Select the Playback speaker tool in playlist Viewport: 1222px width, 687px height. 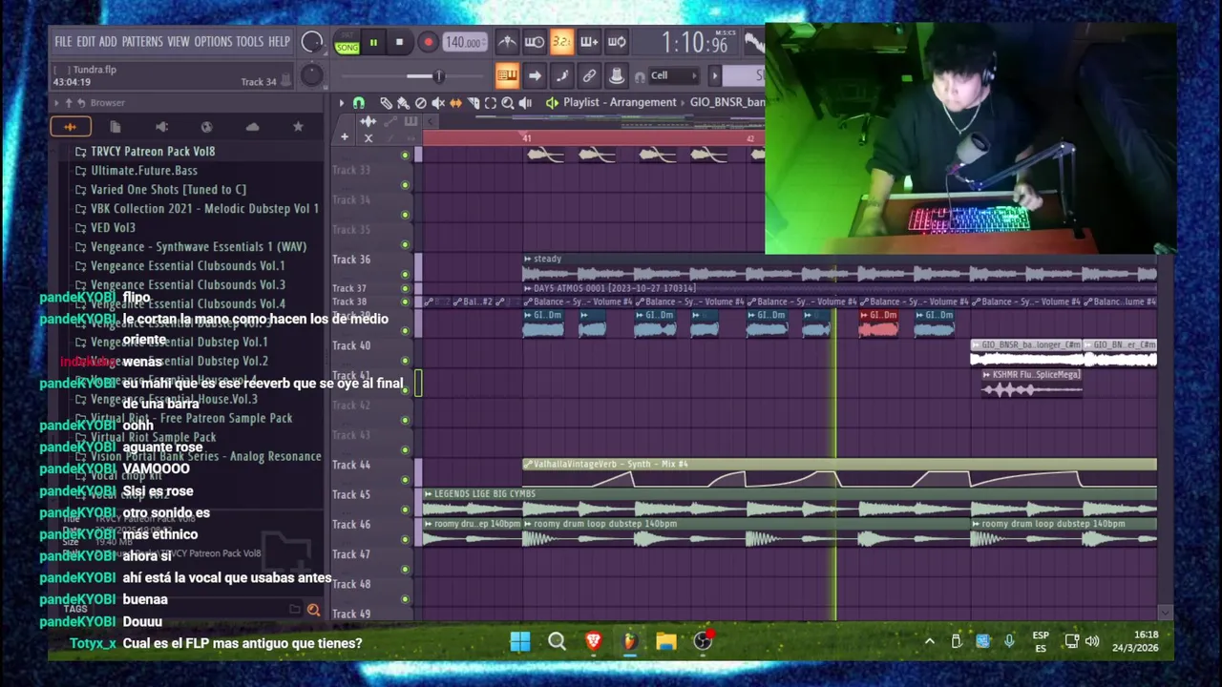tap(525, 103)
